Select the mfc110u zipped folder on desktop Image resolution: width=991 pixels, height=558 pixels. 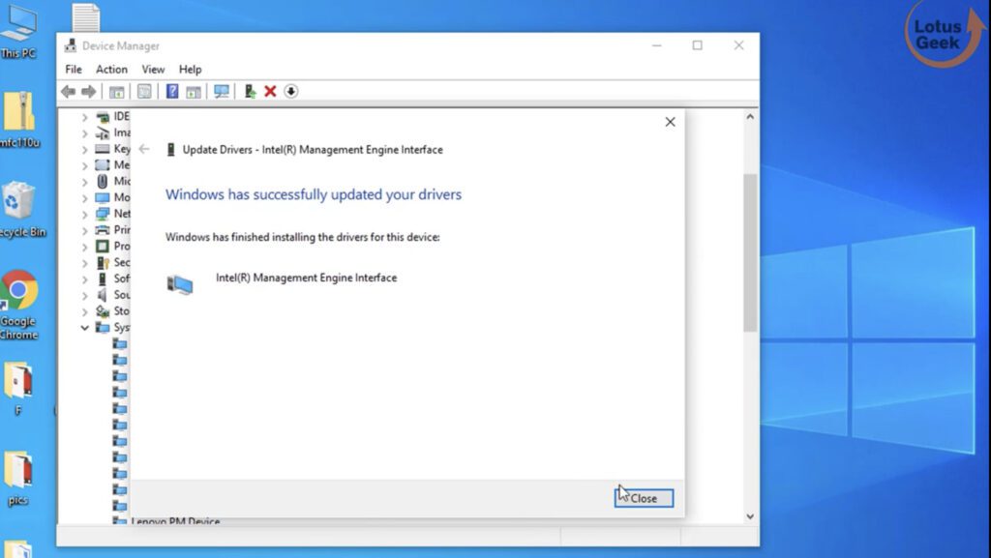coord(19,120)
